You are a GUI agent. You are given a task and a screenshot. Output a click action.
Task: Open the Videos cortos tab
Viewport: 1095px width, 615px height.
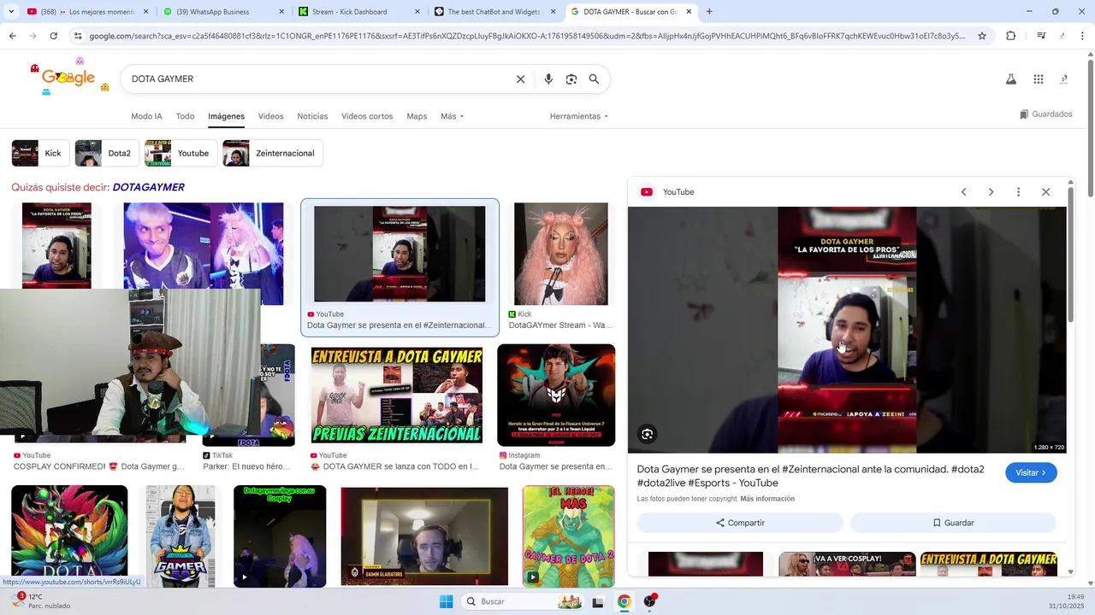pos(367,116)
